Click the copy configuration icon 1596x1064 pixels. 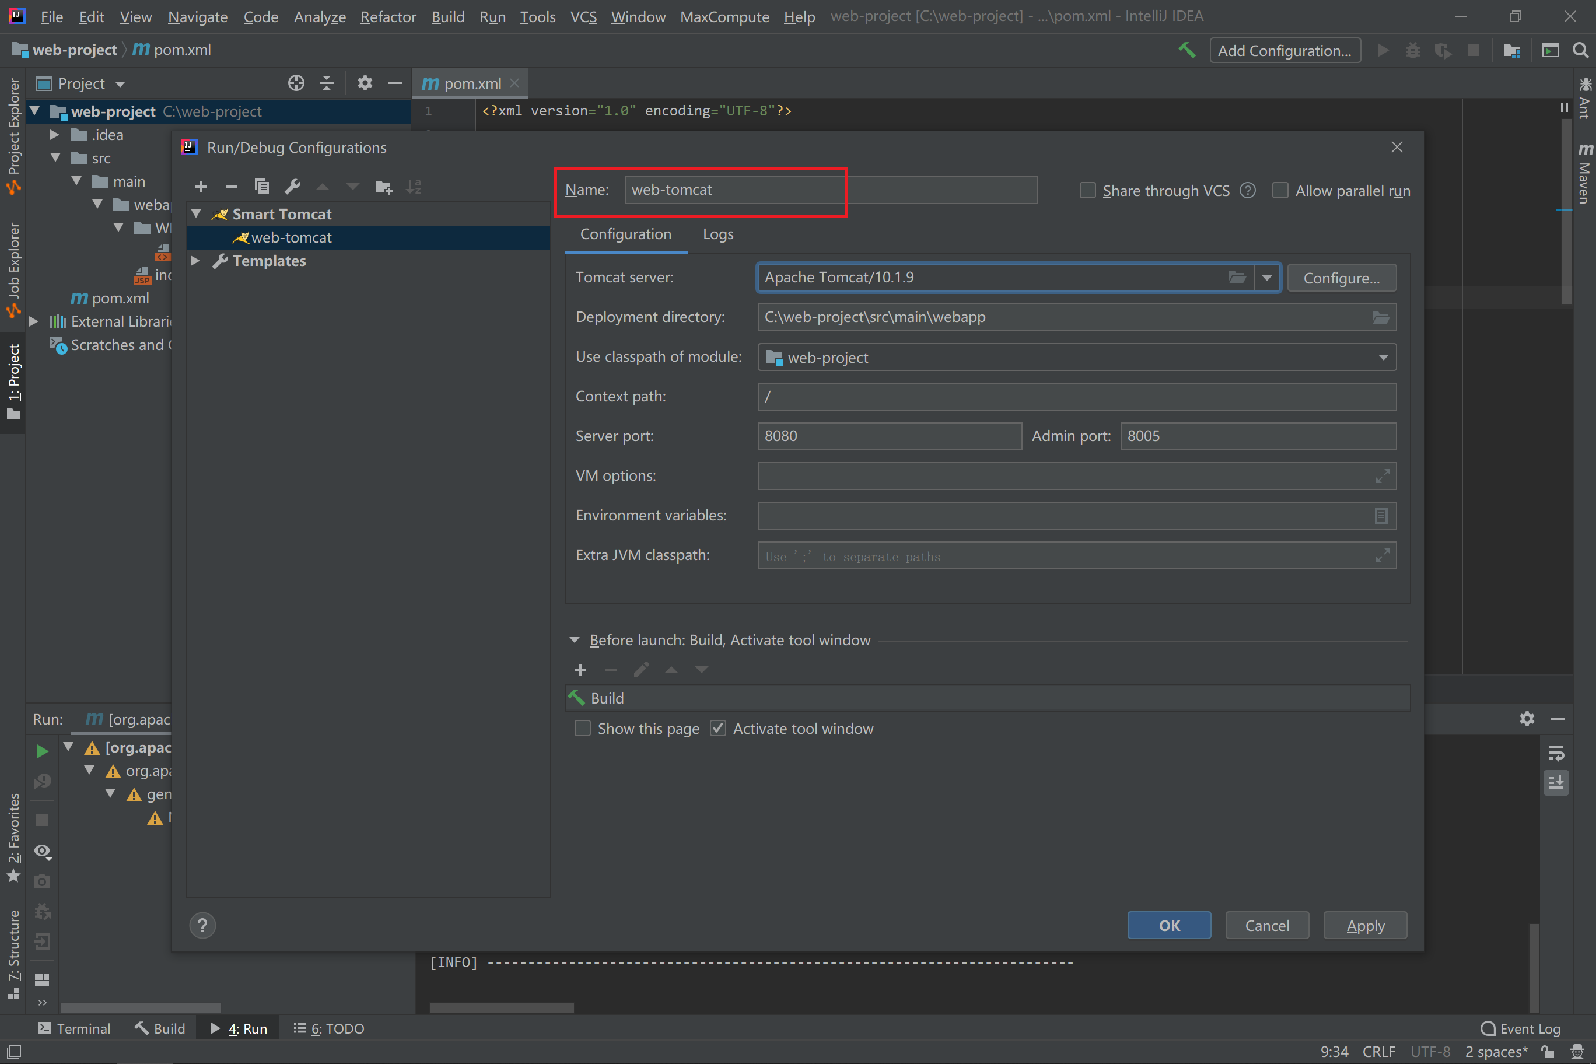(x=262, y=187)
